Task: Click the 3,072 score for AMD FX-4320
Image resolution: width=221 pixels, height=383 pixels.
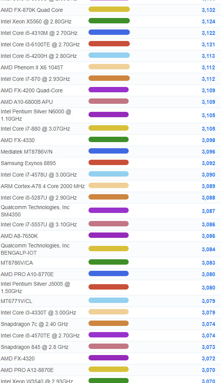Action: (208, 358)
